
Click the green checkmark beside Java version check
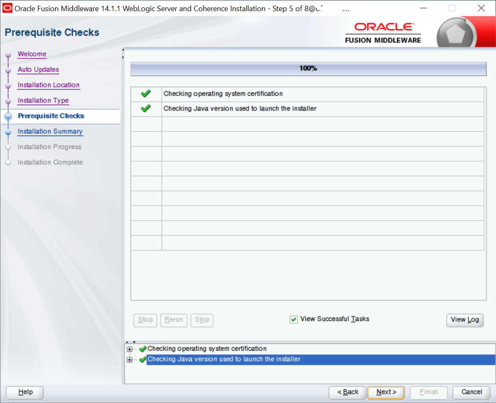coord(145,108)
